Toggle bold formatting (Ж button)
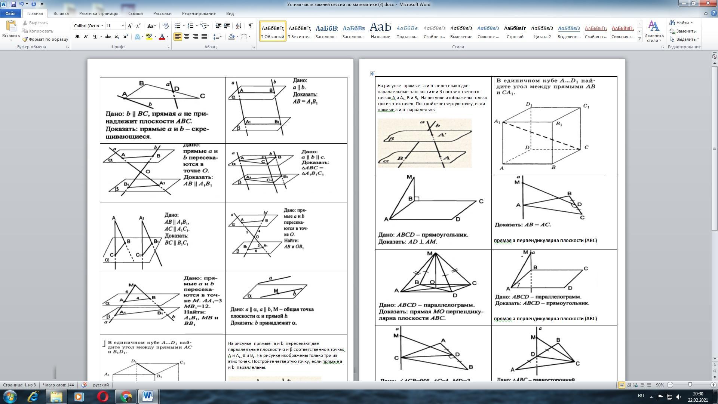 77,37
